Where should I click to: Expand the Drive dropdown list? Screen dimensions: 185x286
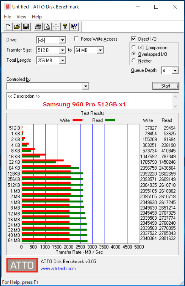click(62, 40)
